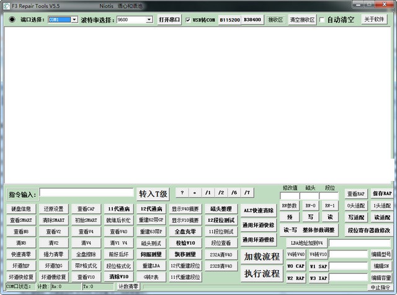Click the 加载流程 button
This screenshot has width=397, height=295.
[262, 257]
